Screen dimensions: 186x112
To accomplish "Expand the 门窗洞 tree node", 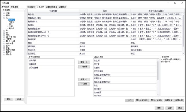I will [x=4, y=39].
